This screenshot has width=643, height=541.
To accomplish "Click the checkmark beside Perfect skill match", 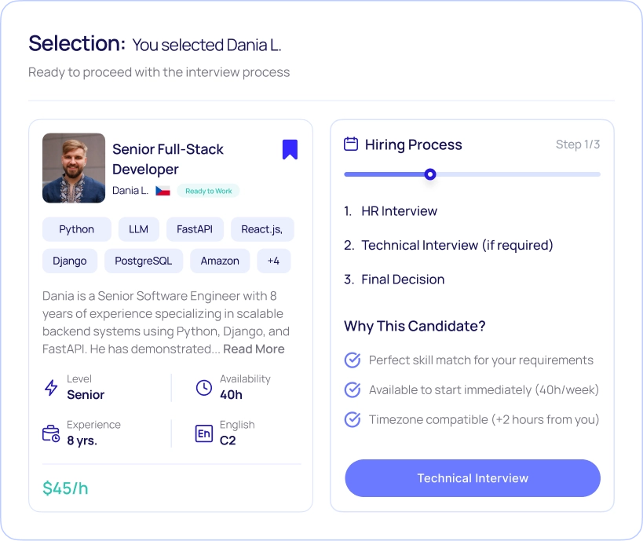I will [x=352, y=360].
